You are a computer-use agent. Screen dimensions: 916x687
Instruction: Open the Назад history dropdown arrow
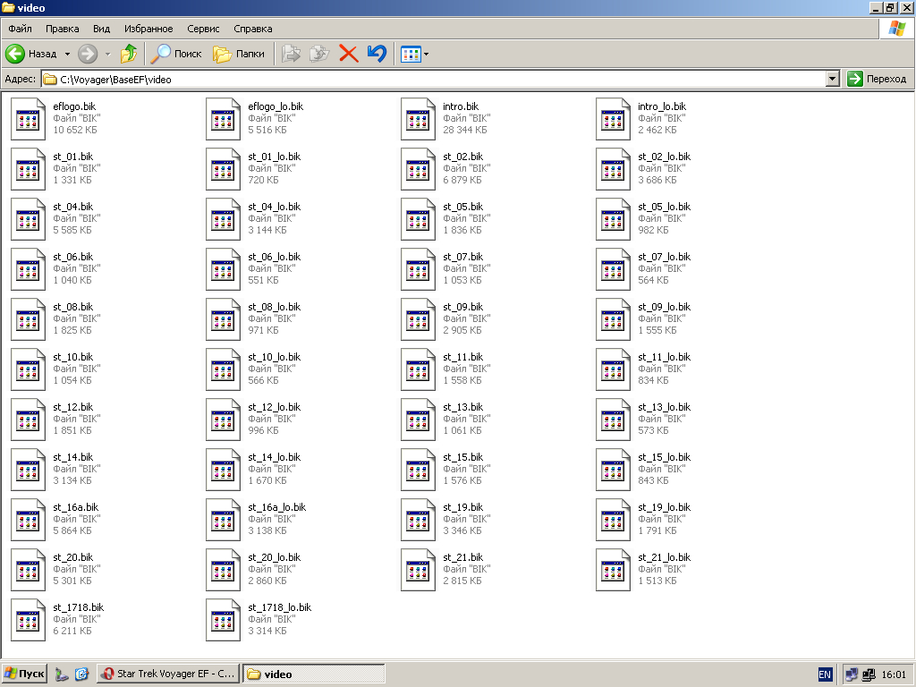[x=67, y=54]
